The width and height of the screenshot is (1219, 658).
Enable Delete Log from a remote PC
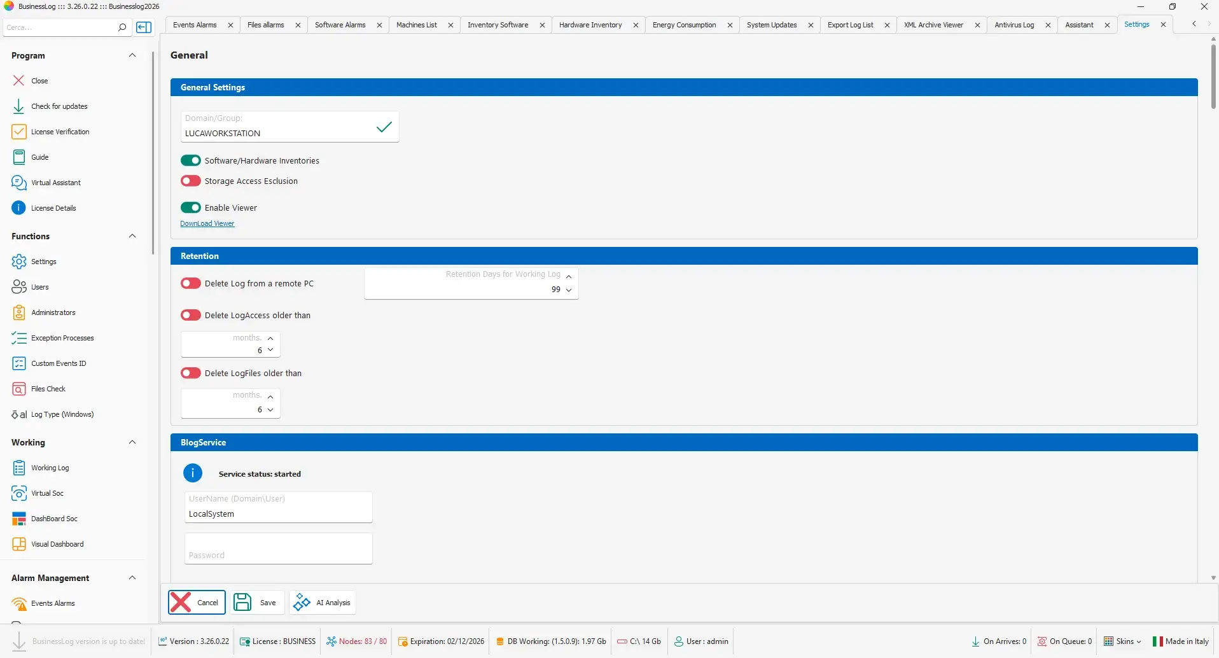pos(191,283)
